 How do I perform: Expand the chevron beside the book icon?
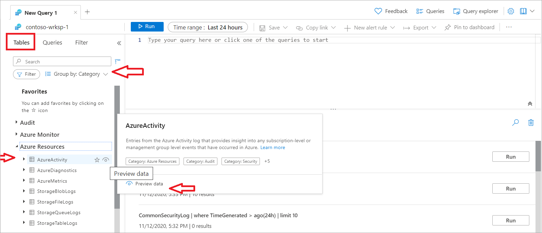point(532,11)
